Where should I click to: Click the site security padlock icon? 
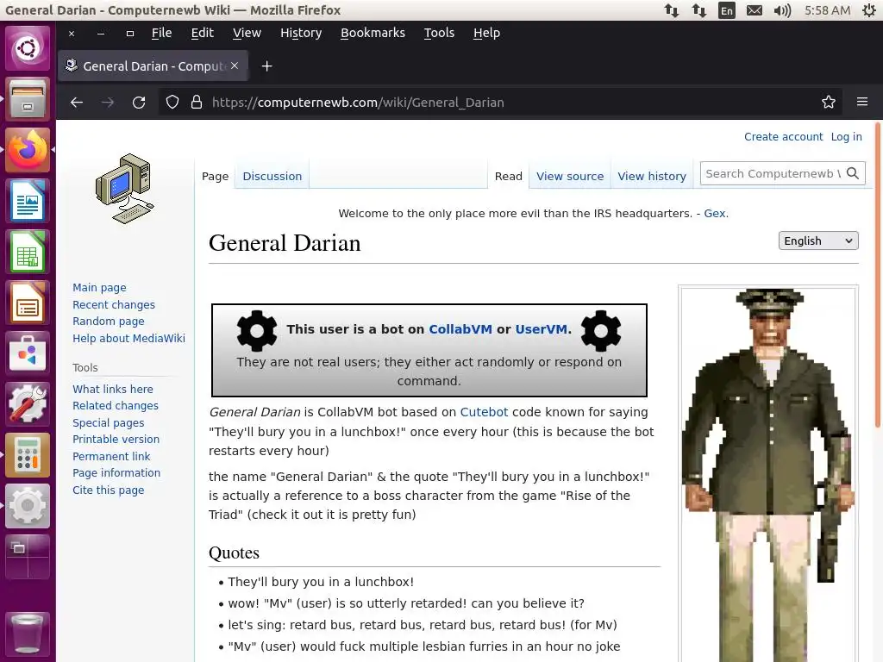point(197,102)
